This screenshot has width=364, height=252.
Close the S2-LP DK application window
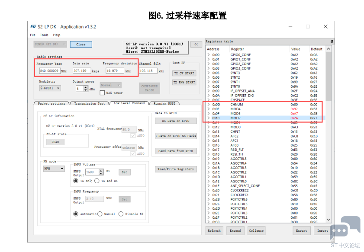(x=326, y=26)
